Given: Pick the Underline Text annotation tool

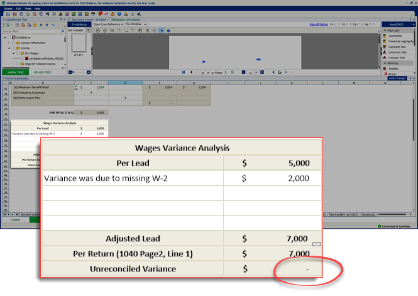Looking at the screenshot, I should [398, 53].
